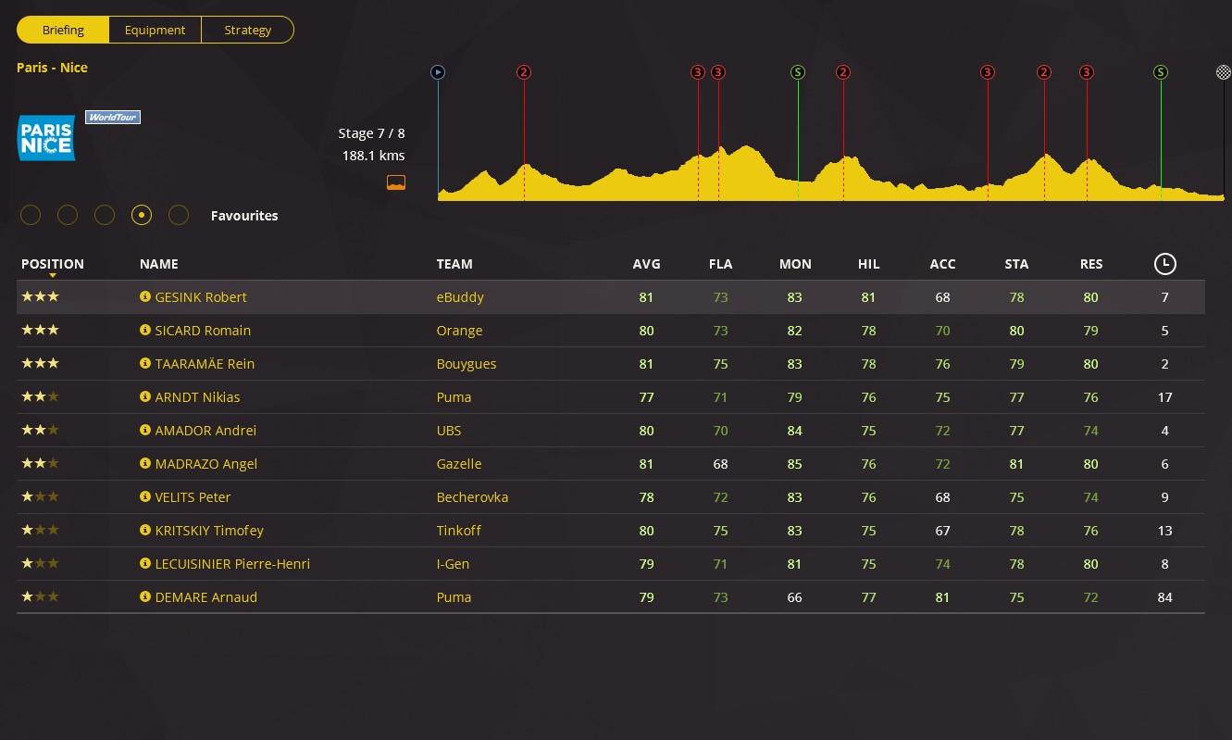The width and height of the screenshot is (1232, 740).
Task: Sort by HIL column header
Action: (868, 264)
